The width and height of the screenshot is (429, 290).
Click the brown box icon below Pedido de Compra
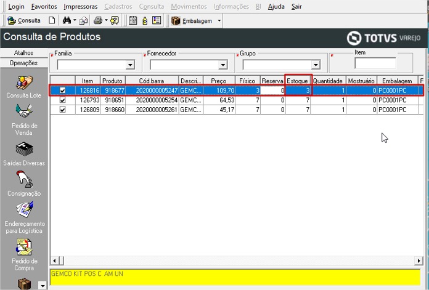coord(24,284)
